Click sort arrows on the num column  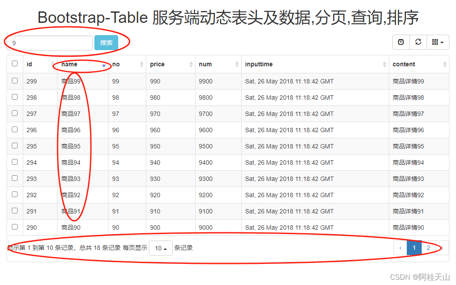pos(237,64)
